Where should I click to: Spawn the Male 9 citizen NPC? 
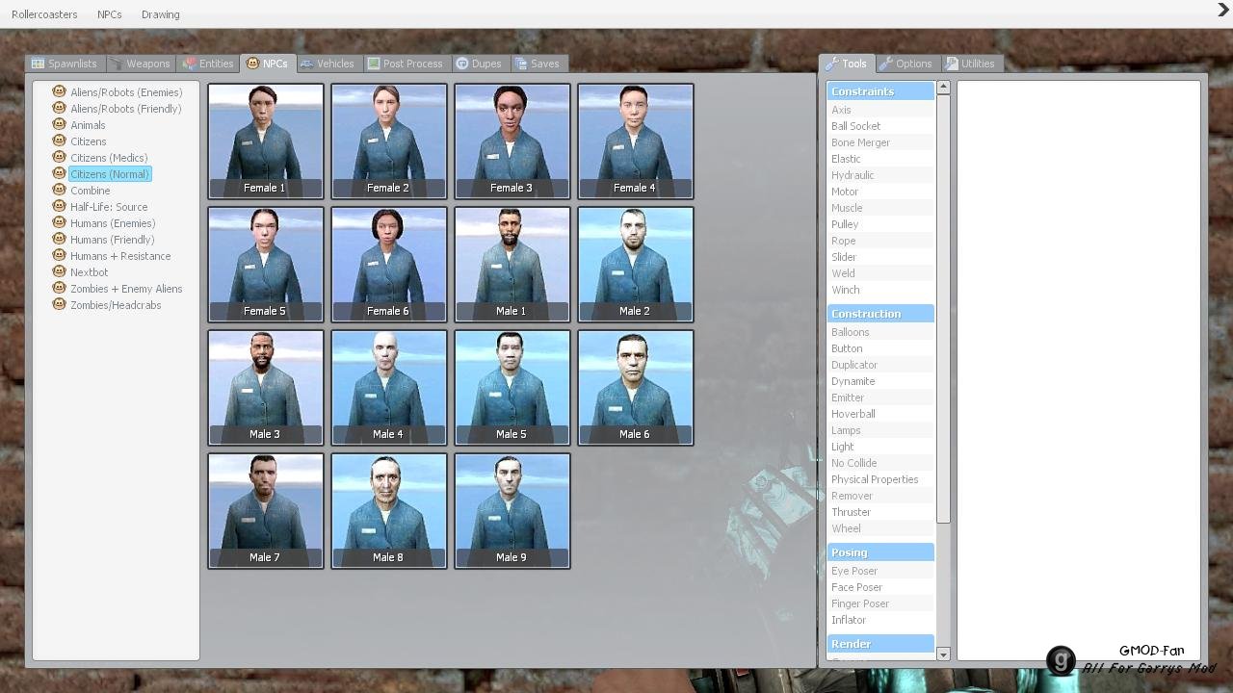click(x=512, y=511)
